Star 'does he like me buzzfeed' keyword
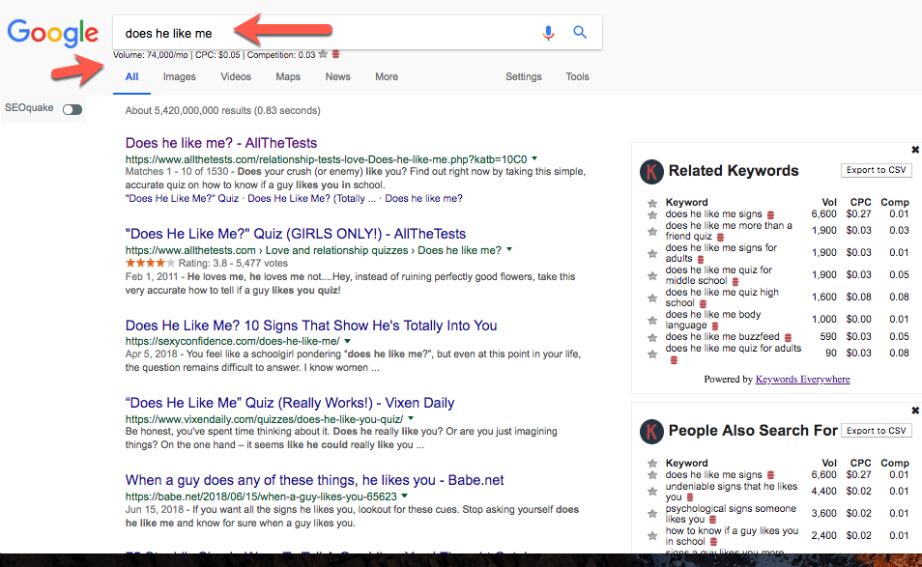This screenshot has height=567, width=922. point(652,338)
